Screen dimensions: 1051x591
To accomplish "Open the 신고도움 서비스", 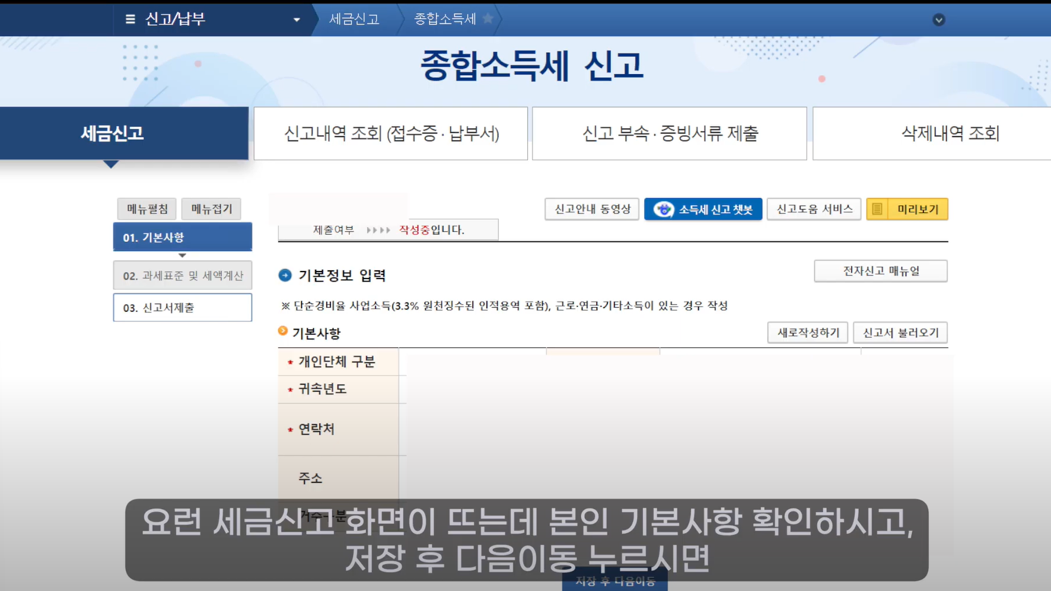I will pos(814,209).
